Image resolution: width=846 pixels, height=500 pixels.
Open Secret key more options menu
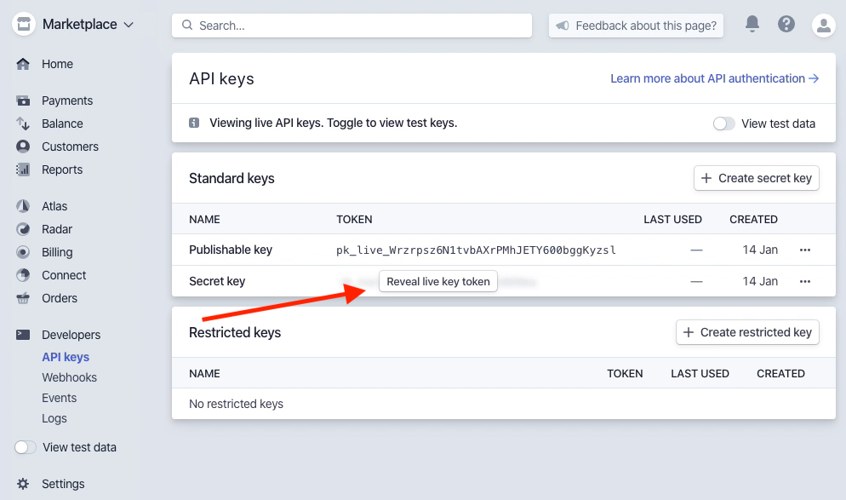tap(805, 281)
